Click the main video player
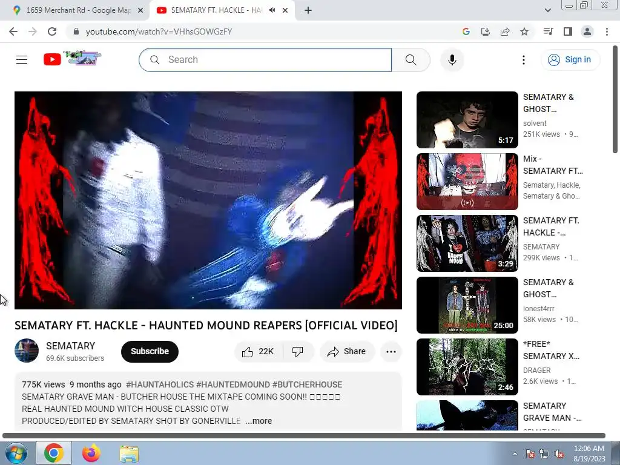 pyautogui.click(x=208, y=200)
